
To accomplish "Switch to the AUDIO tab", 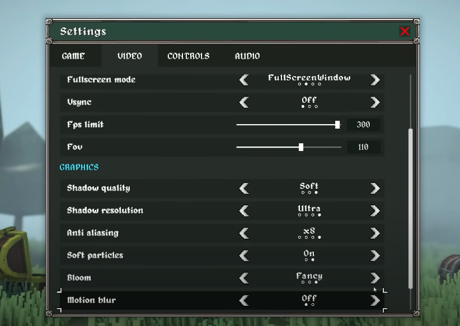I will tap(247, 56).
